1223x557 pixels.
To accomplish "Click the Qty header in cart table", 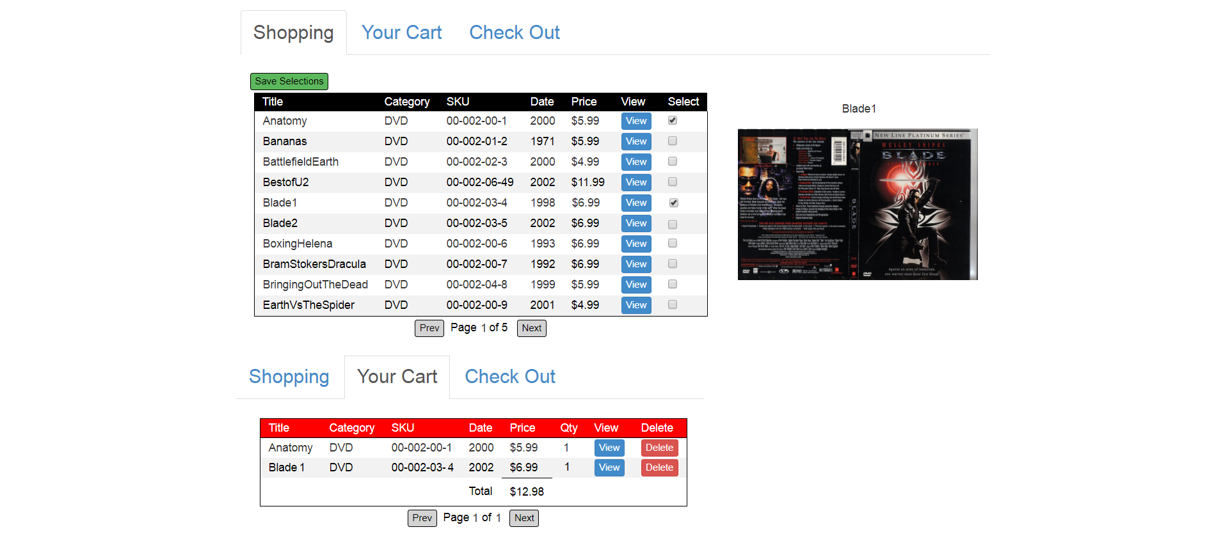I will tap(569, 428).
